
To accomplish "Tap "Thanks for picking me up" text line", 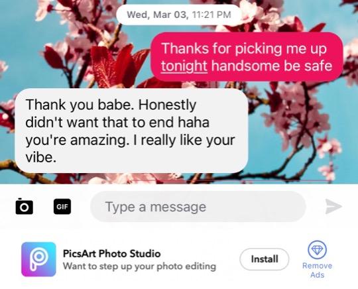I will (x=244, y=48).
